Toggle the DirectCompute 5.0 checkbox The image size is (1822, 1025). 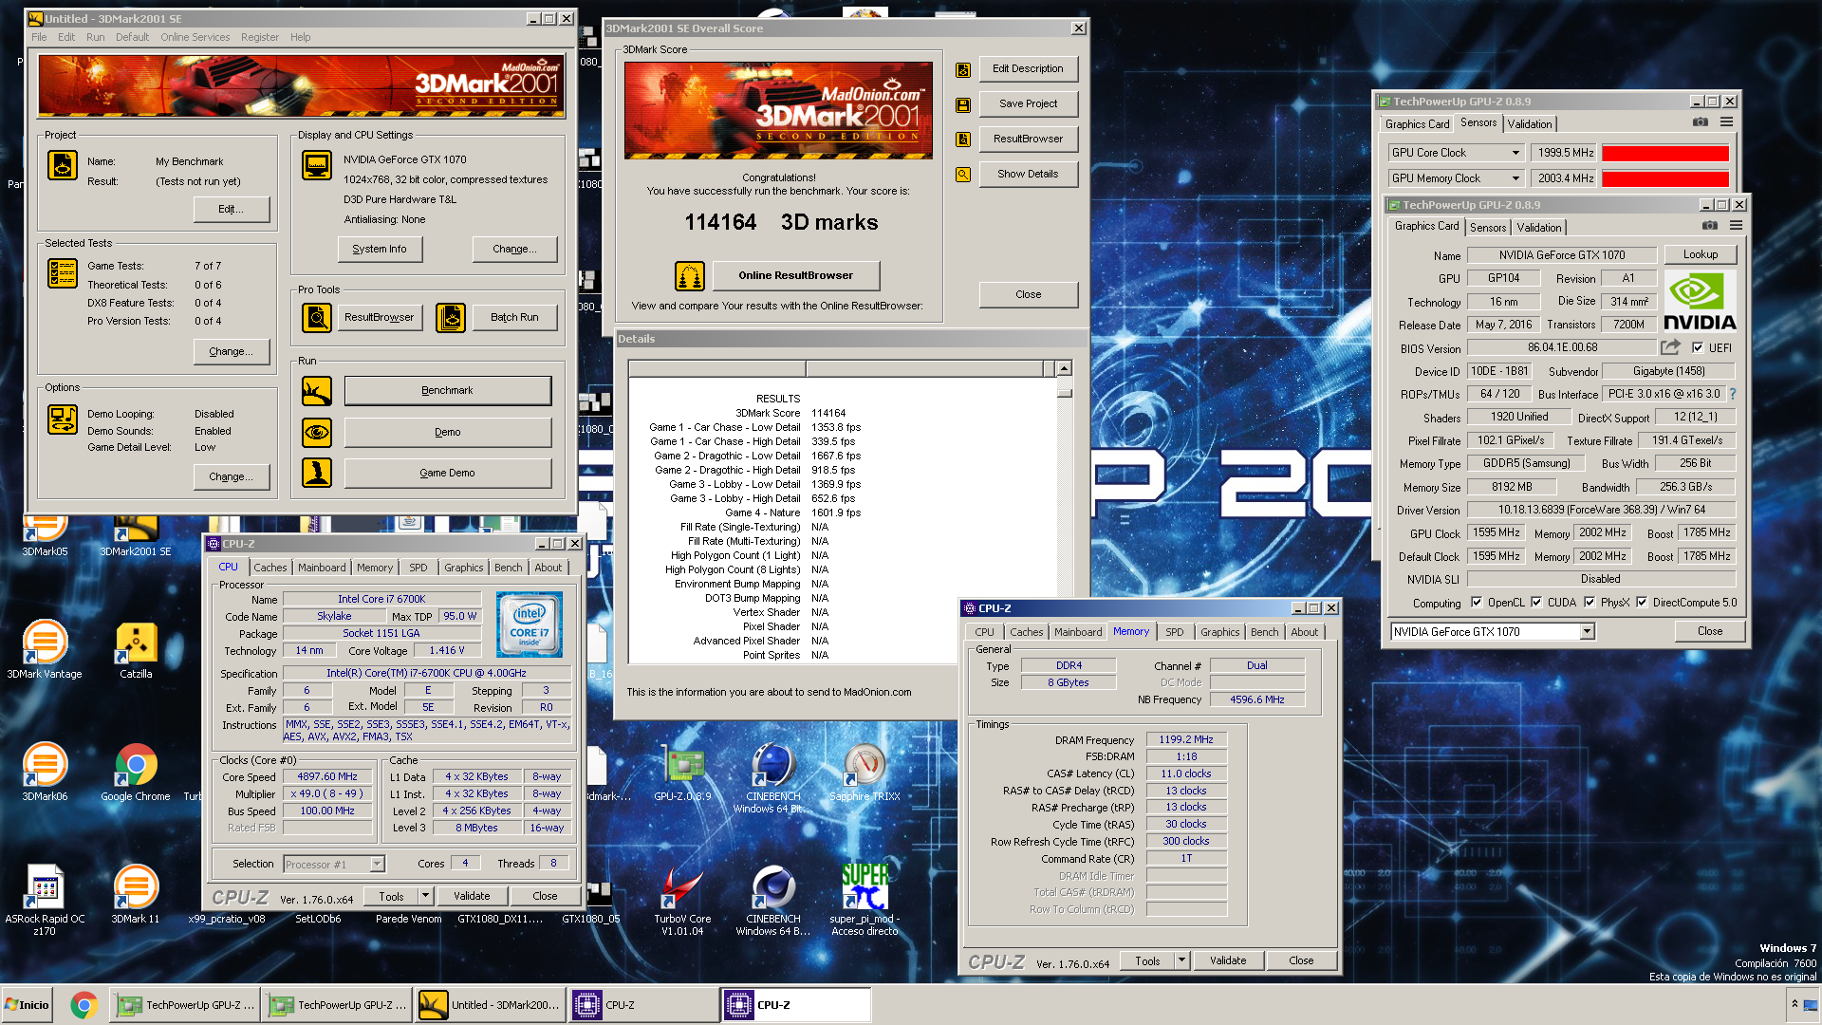point(1642,602)
